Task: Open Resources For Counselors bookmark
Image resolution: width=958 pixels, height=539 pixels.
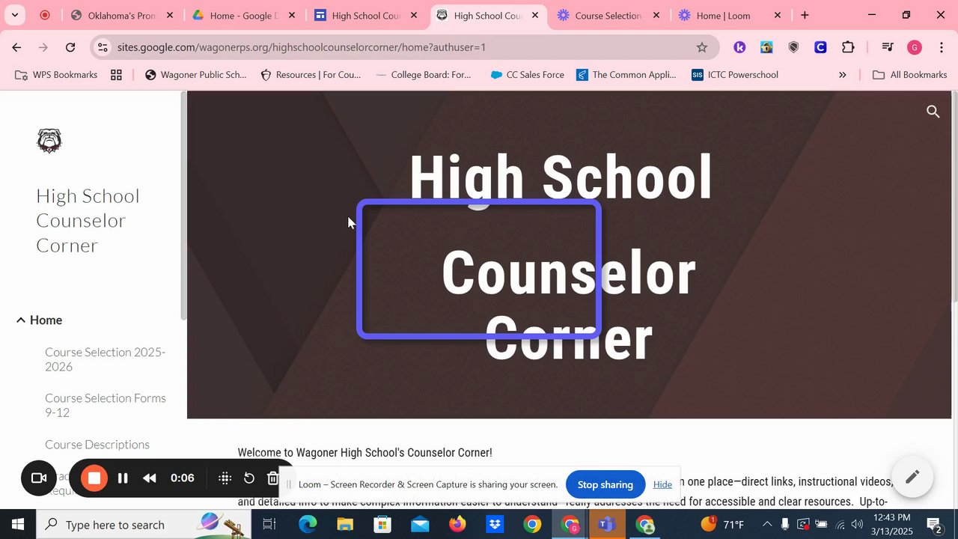Action: 310,75
